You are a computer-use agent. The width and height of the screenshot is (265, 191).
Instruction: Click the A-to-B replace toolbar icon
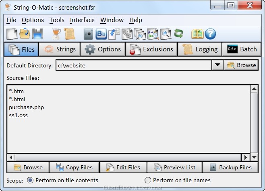153,34
